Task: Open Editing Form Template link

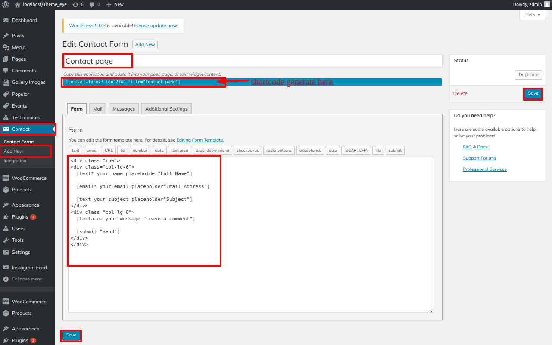Action: point(200,140)
